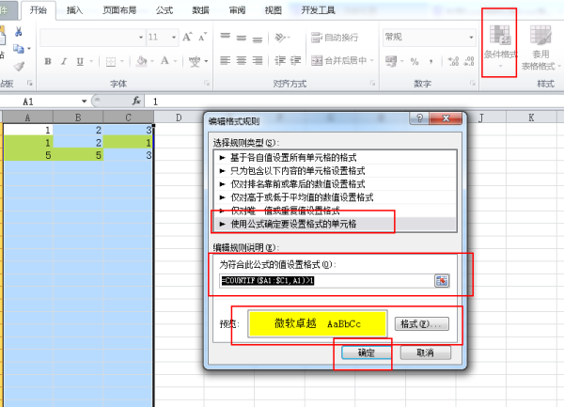This screenshot has width=564, height=407.
Task: Open the 审阅 Review tab
Action: click(237, 10)
